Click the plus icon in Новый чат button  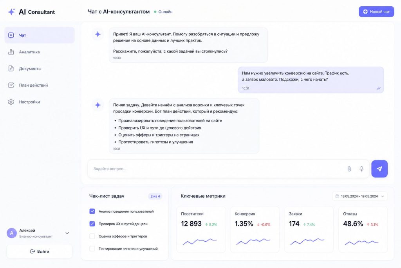[x=365, y=11]
